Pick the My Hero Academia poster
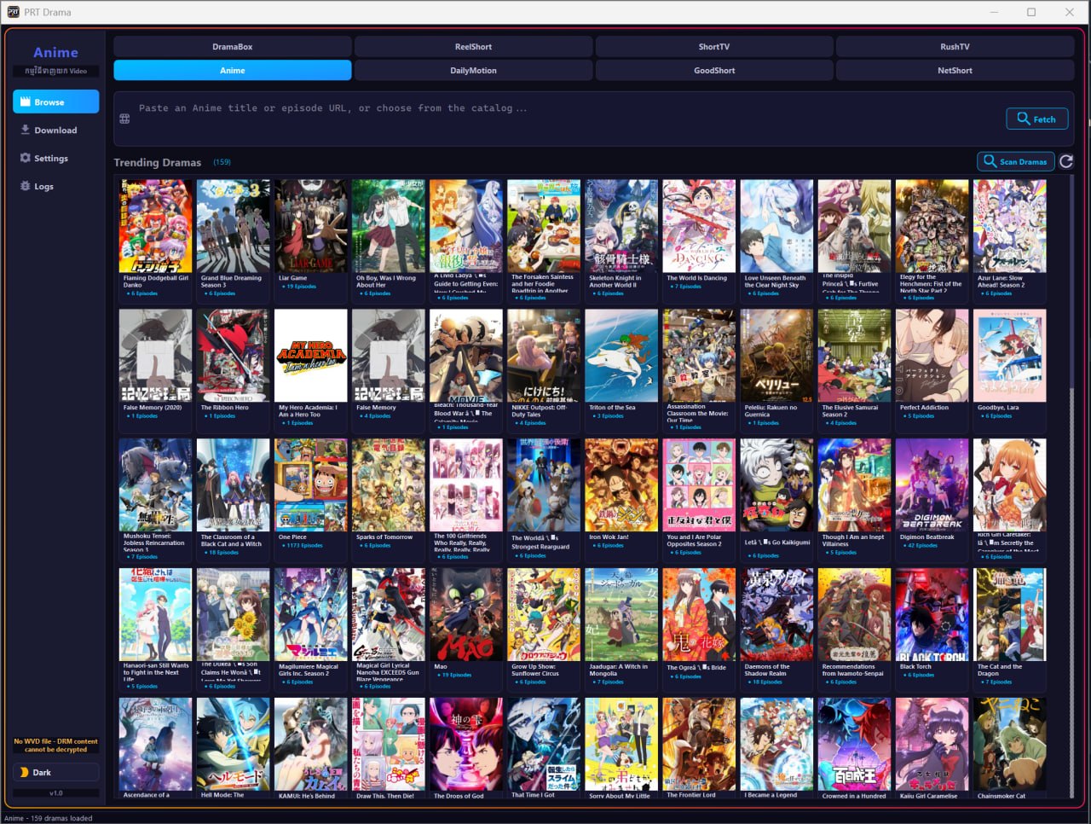Image resolution: width=1091 pixels, height=824 pixels. [311, 355]
